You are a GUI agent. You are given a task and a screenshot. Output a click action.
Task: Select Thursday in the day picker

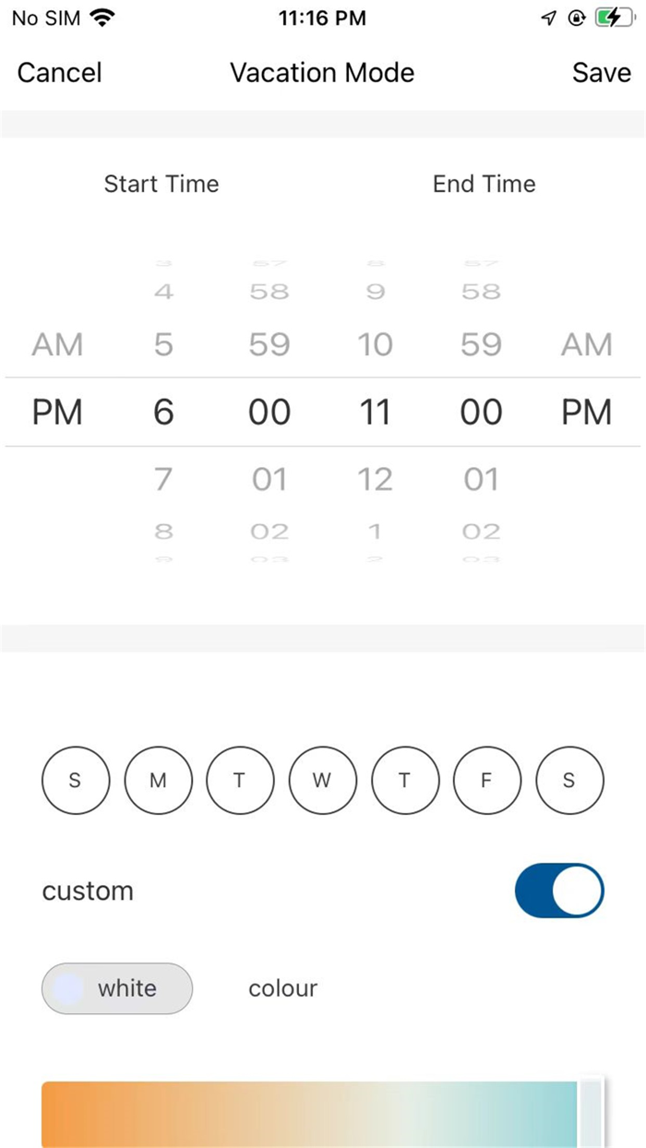(x=404, y=780)
